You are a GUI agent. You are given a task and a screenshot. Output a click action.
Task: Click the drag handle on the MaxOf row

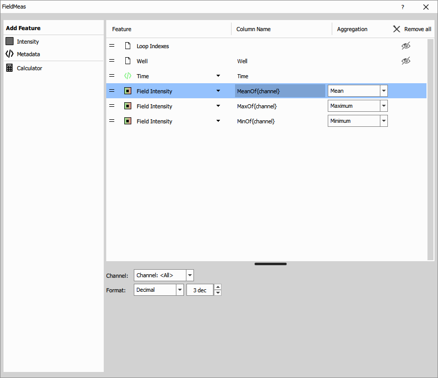tap(112, 106)
